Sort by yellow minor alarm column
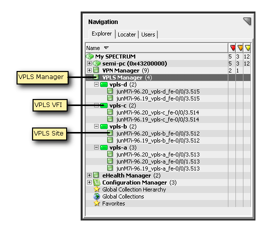Screen dimensions: 280x235 tap(247, 48)
